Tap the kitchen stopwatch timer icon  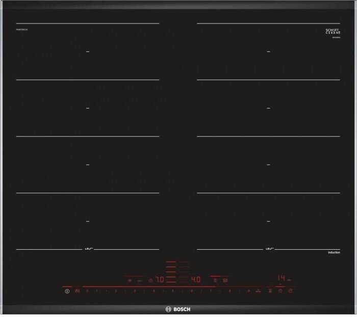[x=290, y=291]
